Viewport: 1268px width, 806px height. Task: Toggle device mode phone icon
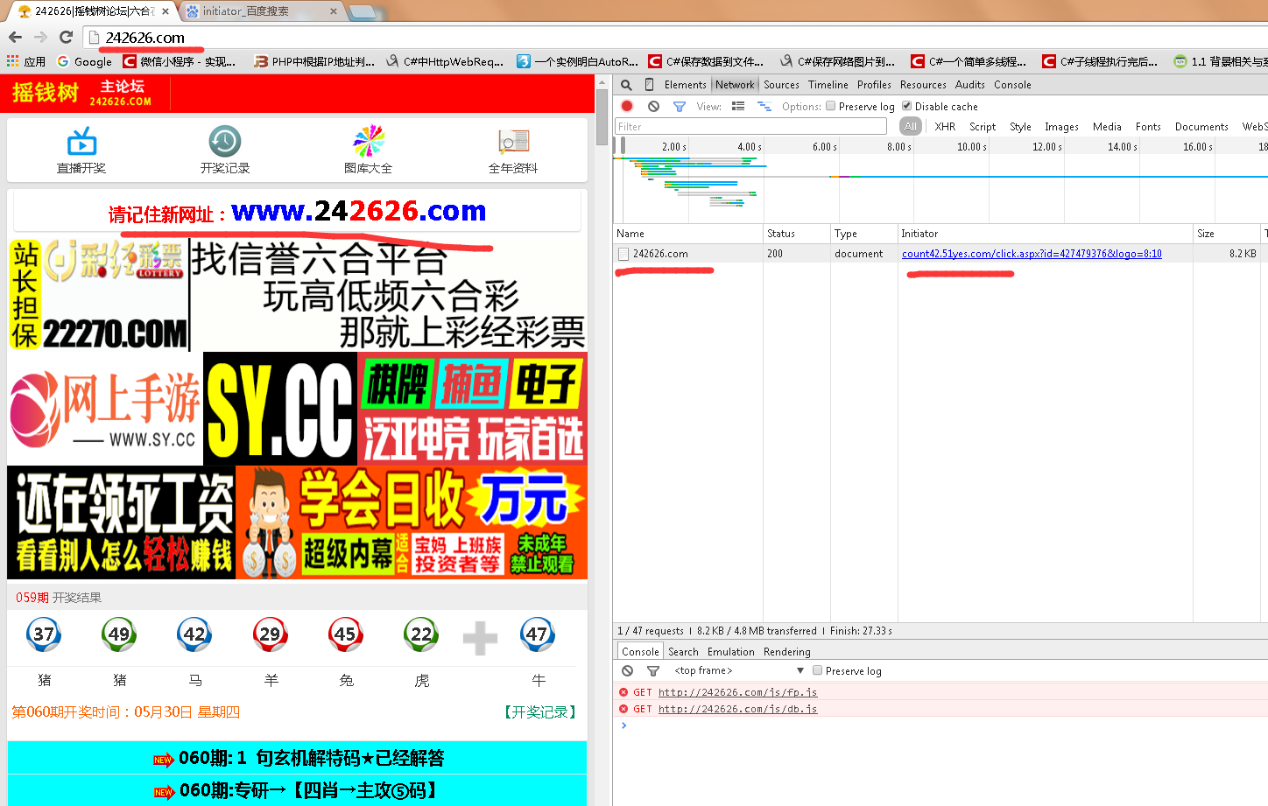pyautogui.click(x=649, y=85)
